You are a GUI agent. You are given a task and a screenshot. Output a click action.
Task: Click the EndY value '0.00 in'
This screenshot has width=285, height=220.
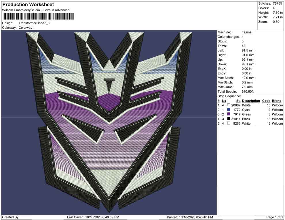[246, 73]
